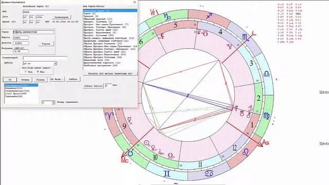
Task: Choose Local Space in the lower list
Action: 21,94
